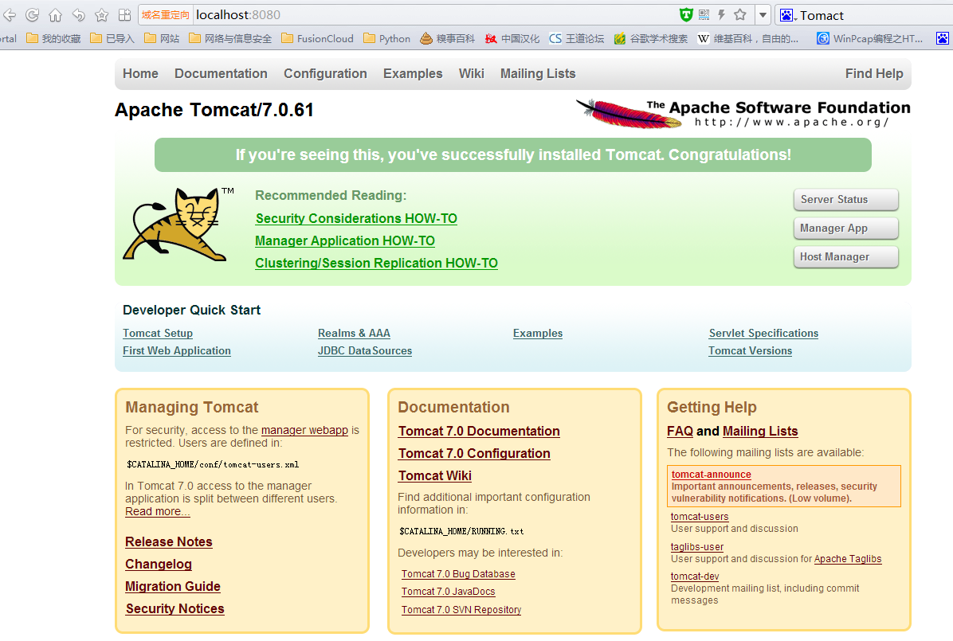This screenshot has height=641, width=953.
Task: Click Find Help in navigation bar
Action: (x=874, y=73)
